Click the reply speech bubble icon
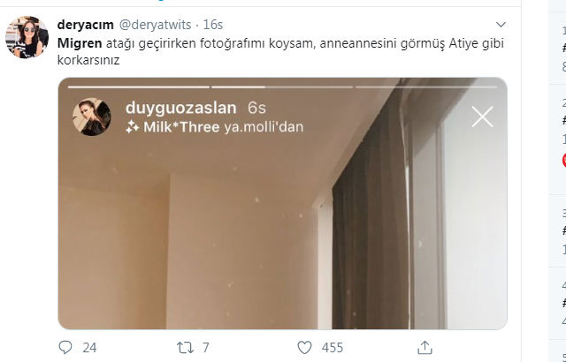The width and height of the screenshot is (566, 362). 65,347
